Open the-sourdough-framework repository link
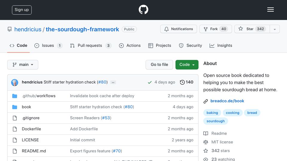Image resolution: width=287 pixels, height=161 pixels. [83, 29]
